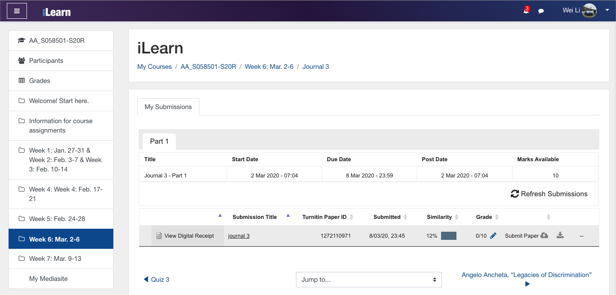Open notifications bell with 3 alerts
This screenshot has width=616, height=295.
point(526,10)
